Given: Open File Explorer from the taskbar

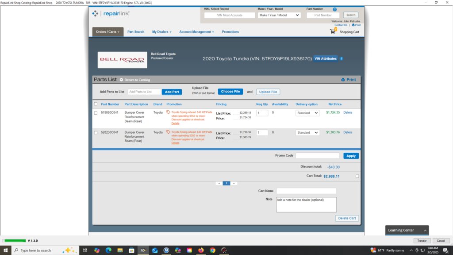Looking at the screenshot, I should tap(120, 250).
